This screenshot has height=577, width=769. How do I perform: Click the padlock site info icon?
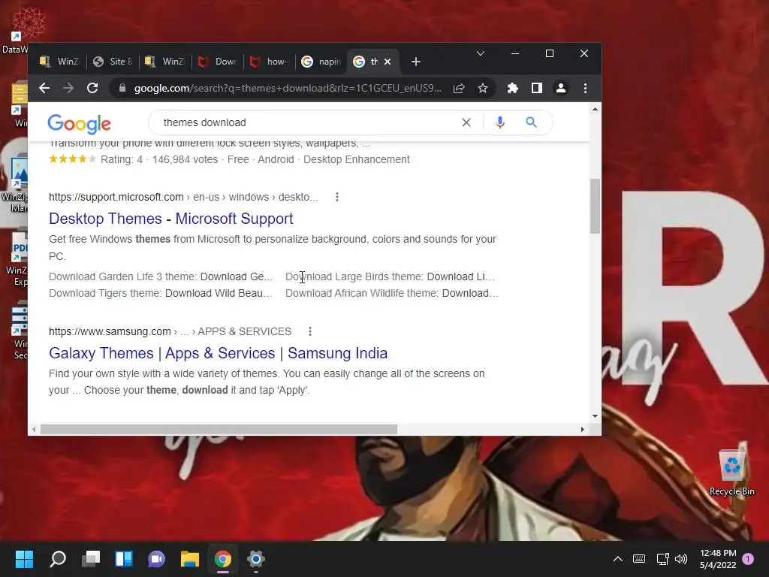(x=122, y=89)
